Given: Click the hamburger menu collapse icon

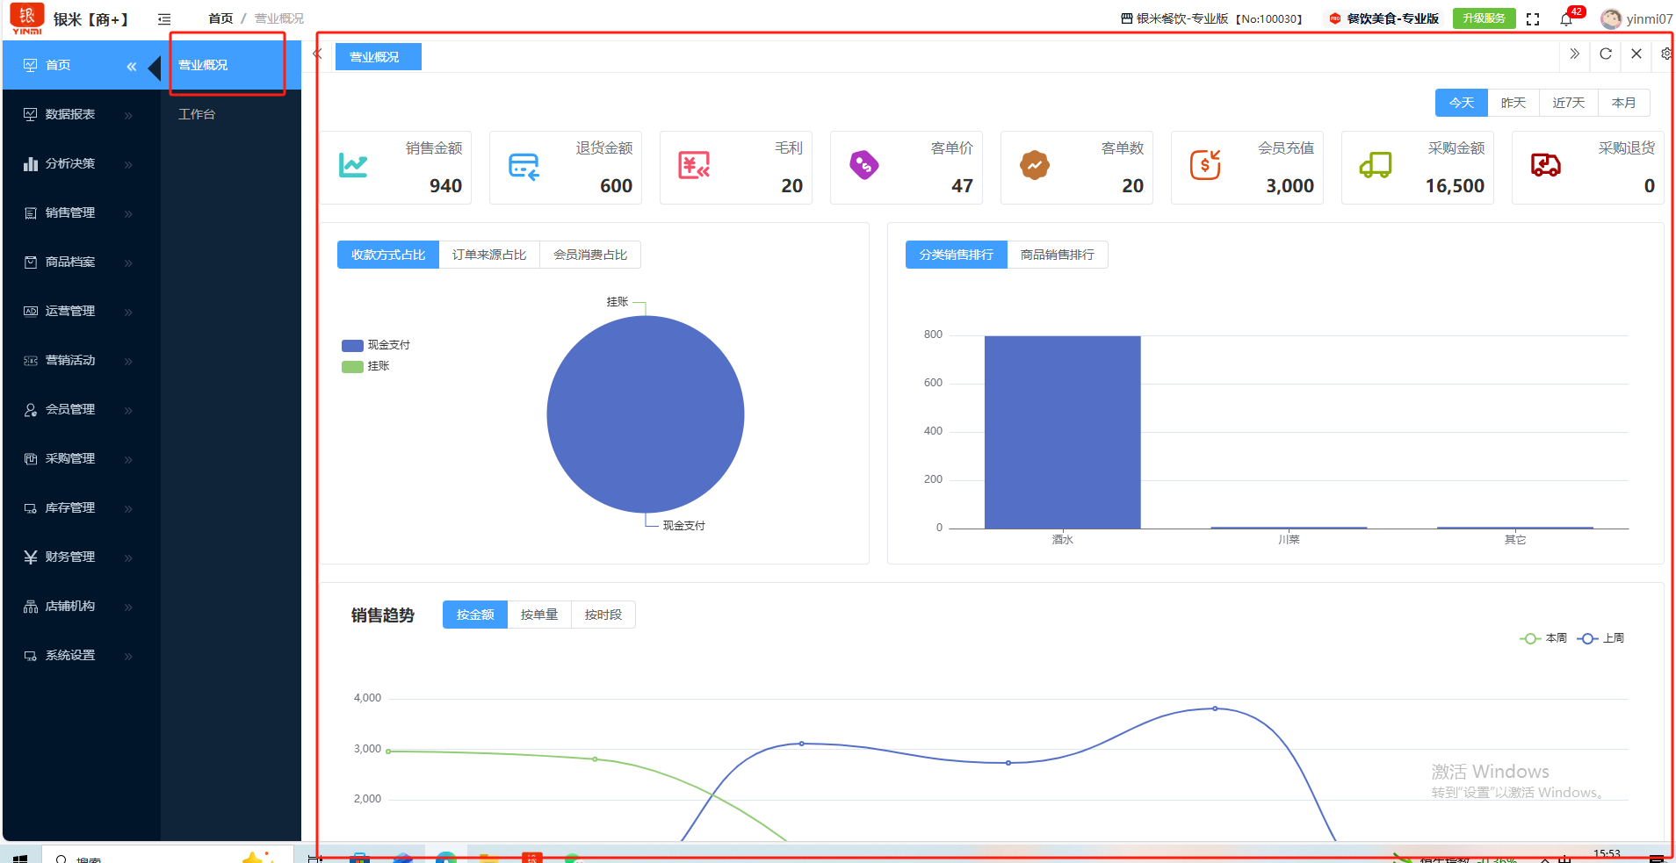Looking at the screenshot, I should point(164,19).
